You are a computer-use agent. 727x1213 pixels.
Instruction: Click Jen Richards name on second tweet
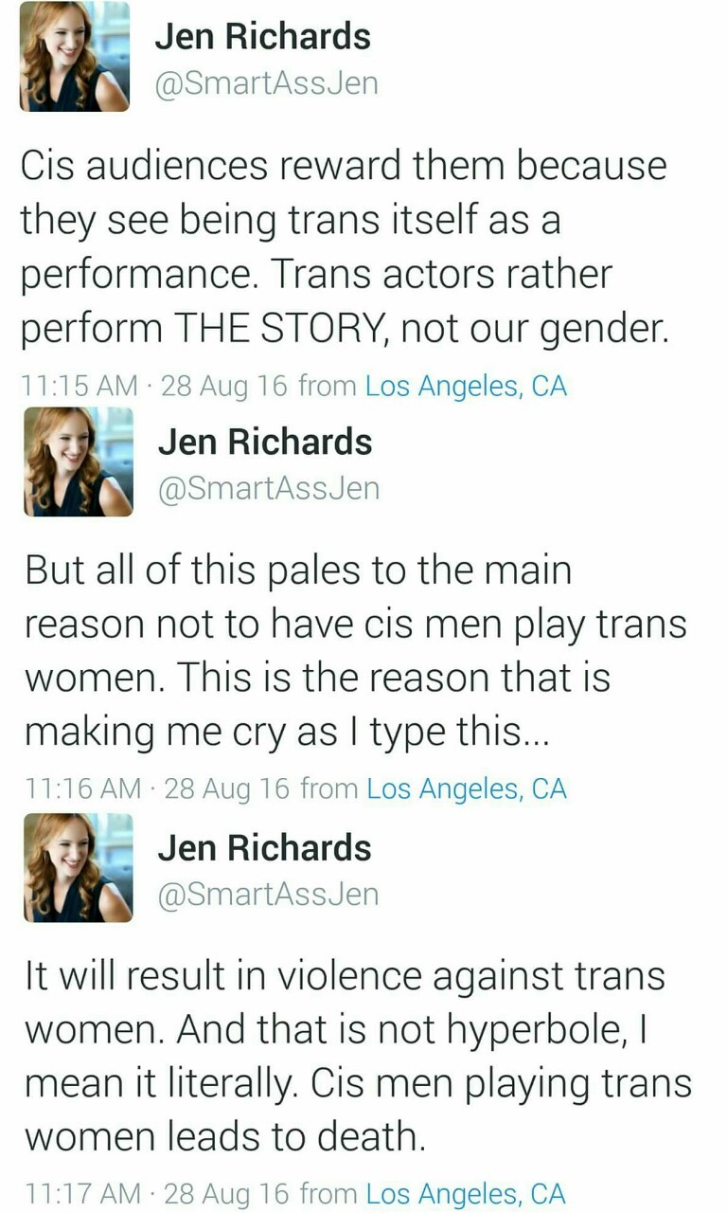(x=265, y=442)
